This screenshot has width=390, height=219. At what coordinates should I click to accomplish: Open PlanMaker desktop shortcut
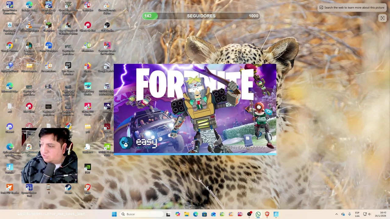(88, 47)
